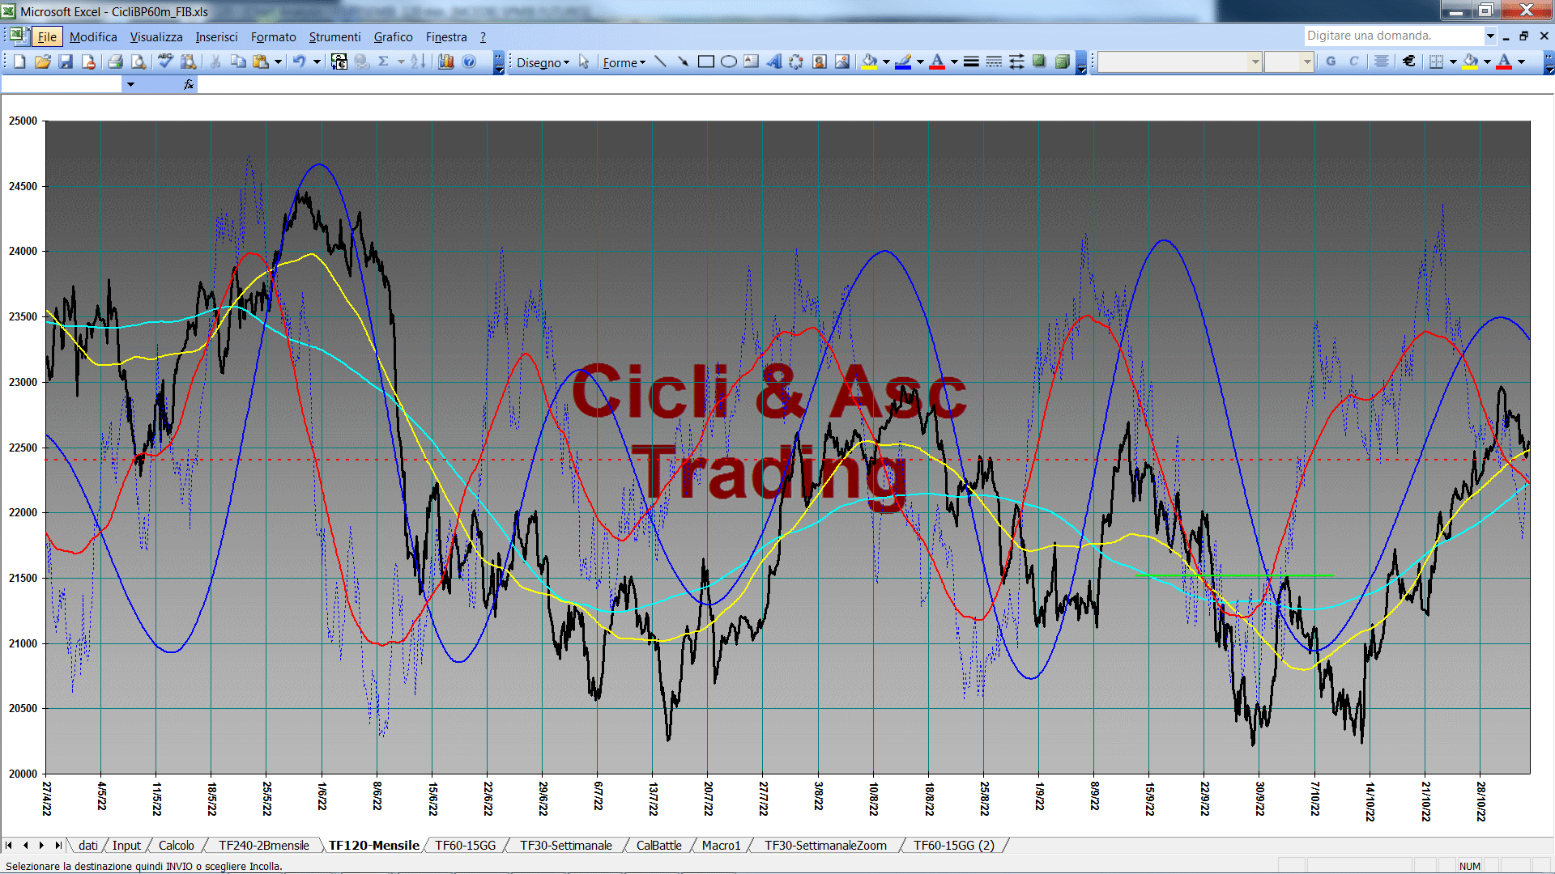Expand the Undo history arrow
The height and width of the screenshot is (874, 1555).
coord(317,62)
